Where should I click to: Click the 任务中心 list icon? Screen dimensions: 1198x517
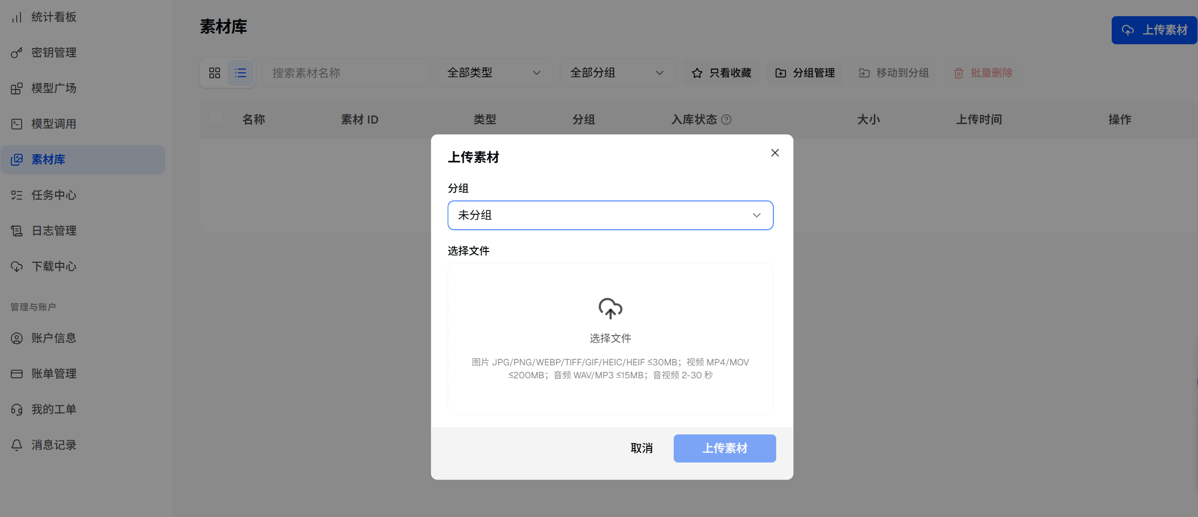[17, 195]
